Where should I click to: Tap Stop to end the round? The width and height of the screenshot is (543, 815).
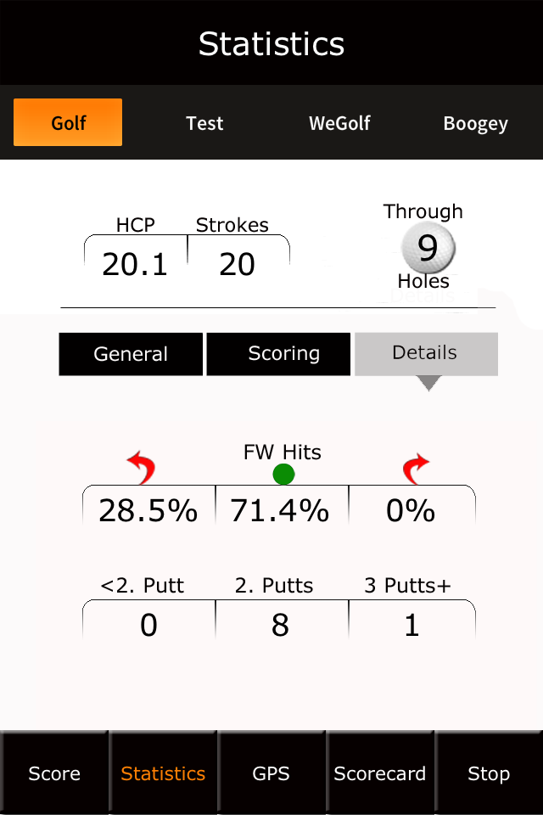click(x=489, y=773)
